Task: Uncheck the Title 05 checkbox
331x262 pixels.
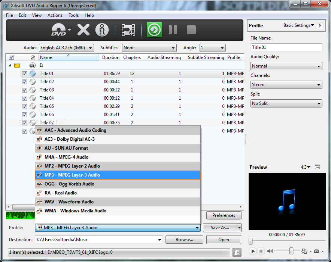Action: click(24, 106)
